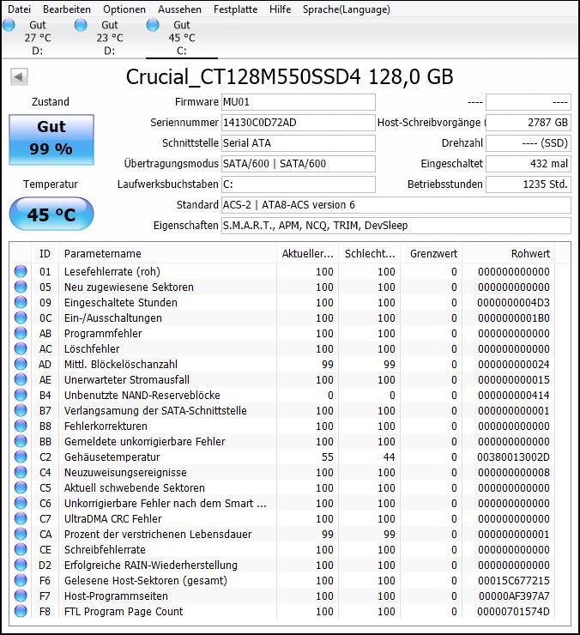The width and height of the screenshot is (580, 635).
Task: Click status icon of Neu zugewiesene Sektoren
Action: click(21, 287)
